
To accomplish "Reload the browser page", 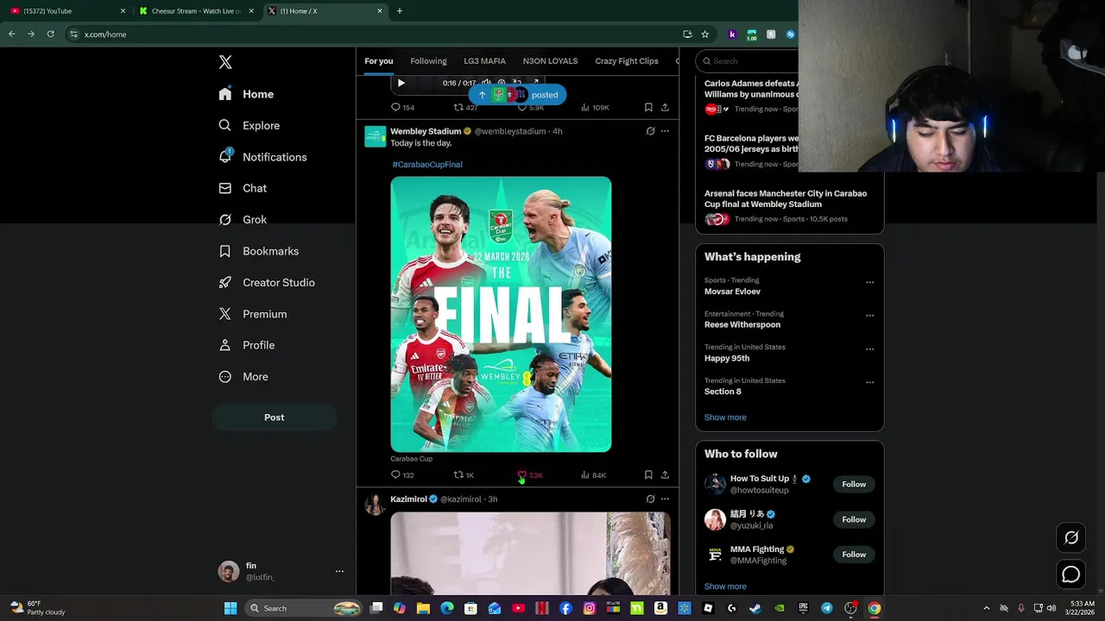I will tap(50, 34).
